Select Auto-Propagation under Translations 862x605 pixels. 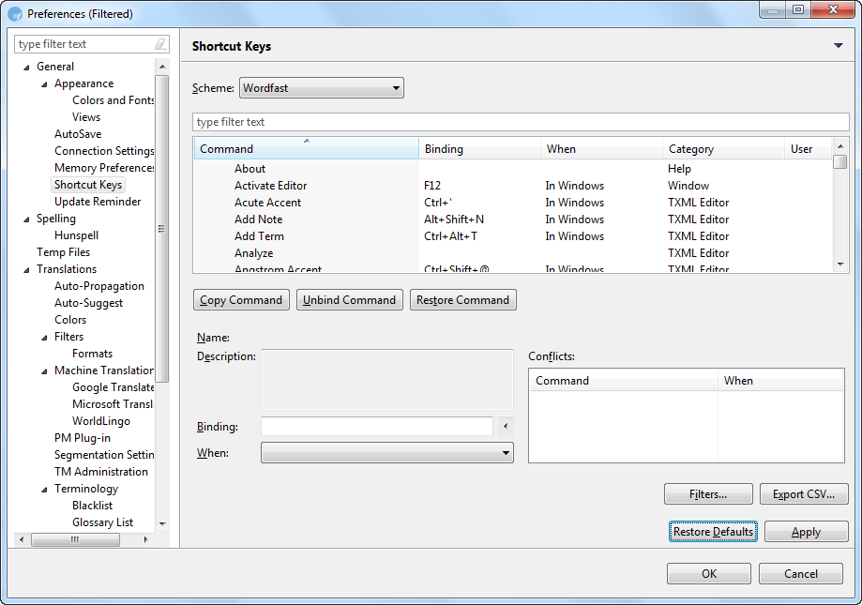[x=99, y=286]
